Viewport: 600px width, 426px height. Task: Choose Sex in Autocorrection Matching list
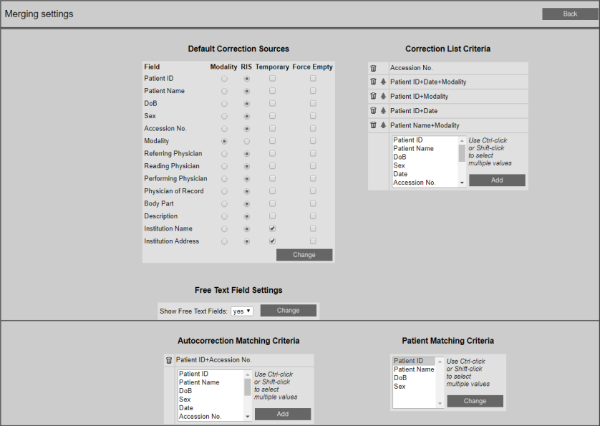pyautogui.click(x=185, y=400)
